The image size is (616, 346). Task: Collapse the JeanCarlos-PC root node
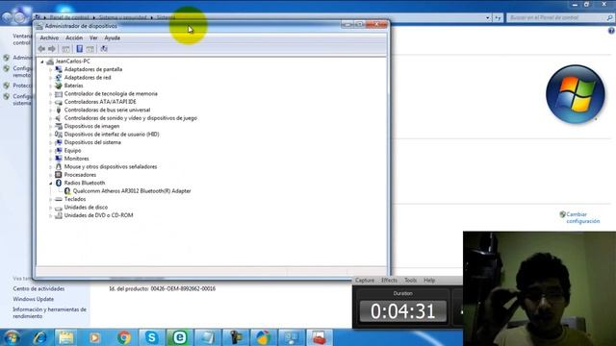point(42,62)
